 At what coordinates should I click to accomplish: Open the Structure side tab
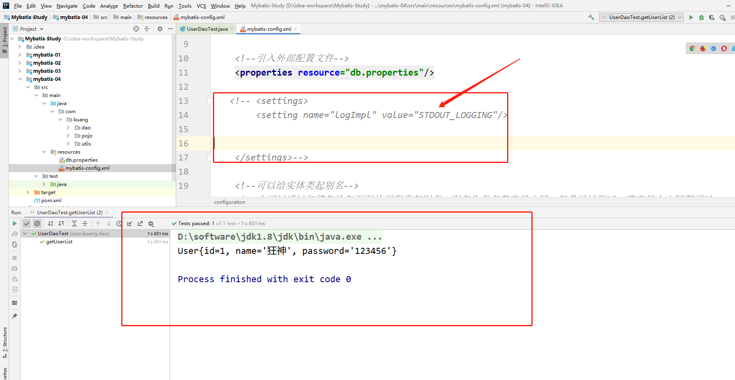4,343
